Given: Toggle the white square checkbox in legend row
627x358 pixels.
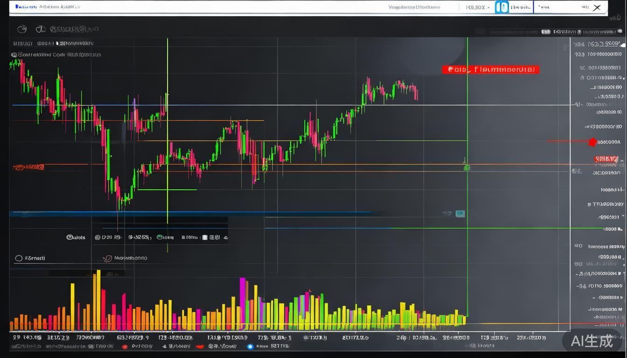Looking at the screenshot, I should pyautogui.click(x=204, y=237).
